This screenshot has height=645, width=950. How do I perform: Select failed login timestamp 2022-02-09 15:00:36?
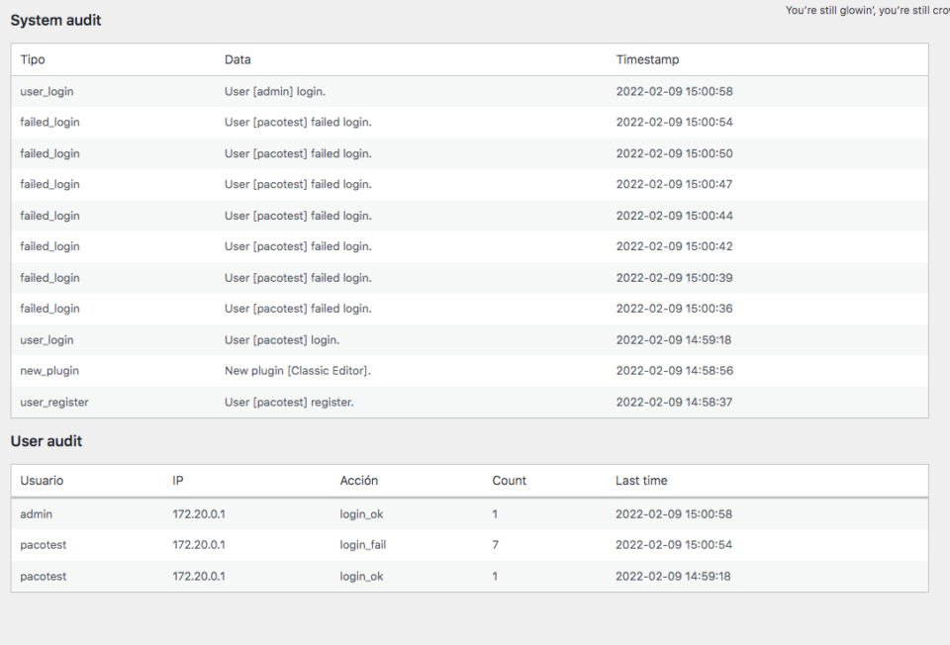[x=674, y=309]
